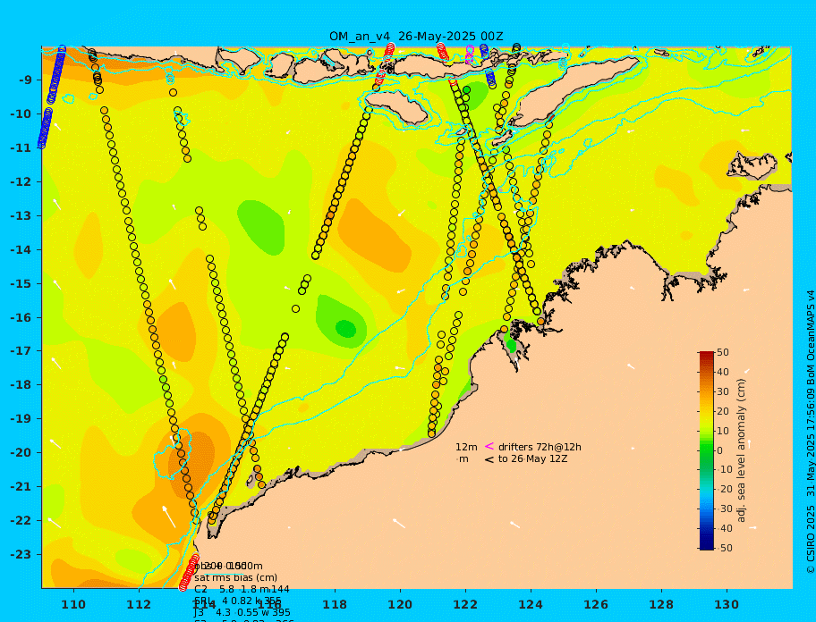Image resolution: width=816 pixels, height=622 pixels.
Task: Click the dark red top of the colorbar
Action: click(707, 355)
